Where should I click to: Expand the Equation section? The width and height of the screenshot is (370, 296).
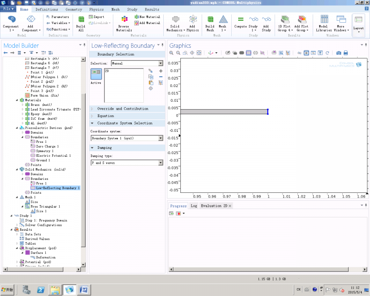[105, 116]
